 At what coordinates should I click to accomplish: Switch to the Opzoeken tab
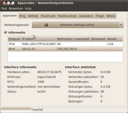(86, 16)
